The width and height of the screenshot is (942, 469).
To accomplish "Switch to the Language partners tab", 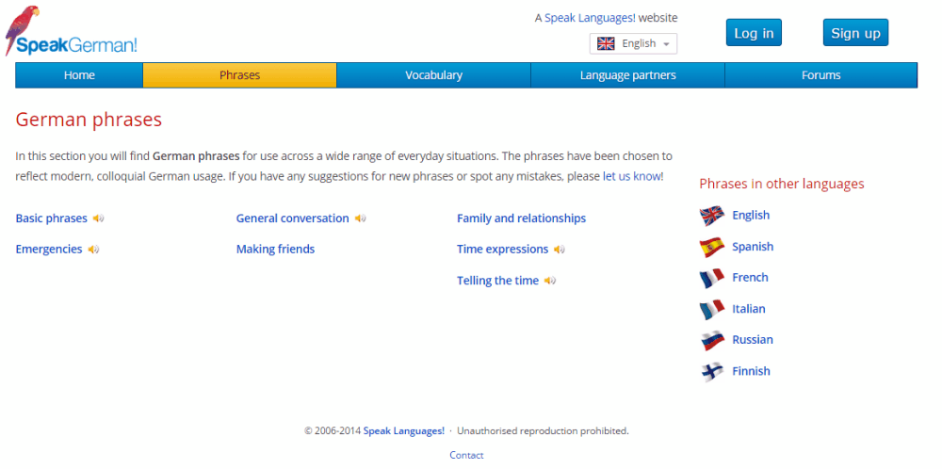I will (627, 75).
